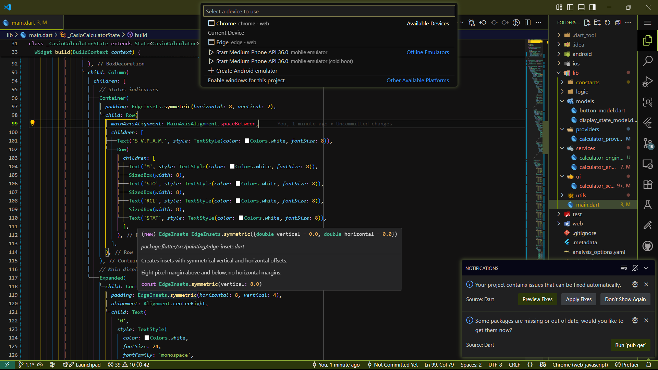This screenshot has width=658, height=370.
Task: Refresh the Explorer folder tree
Action: click(607, 23)
